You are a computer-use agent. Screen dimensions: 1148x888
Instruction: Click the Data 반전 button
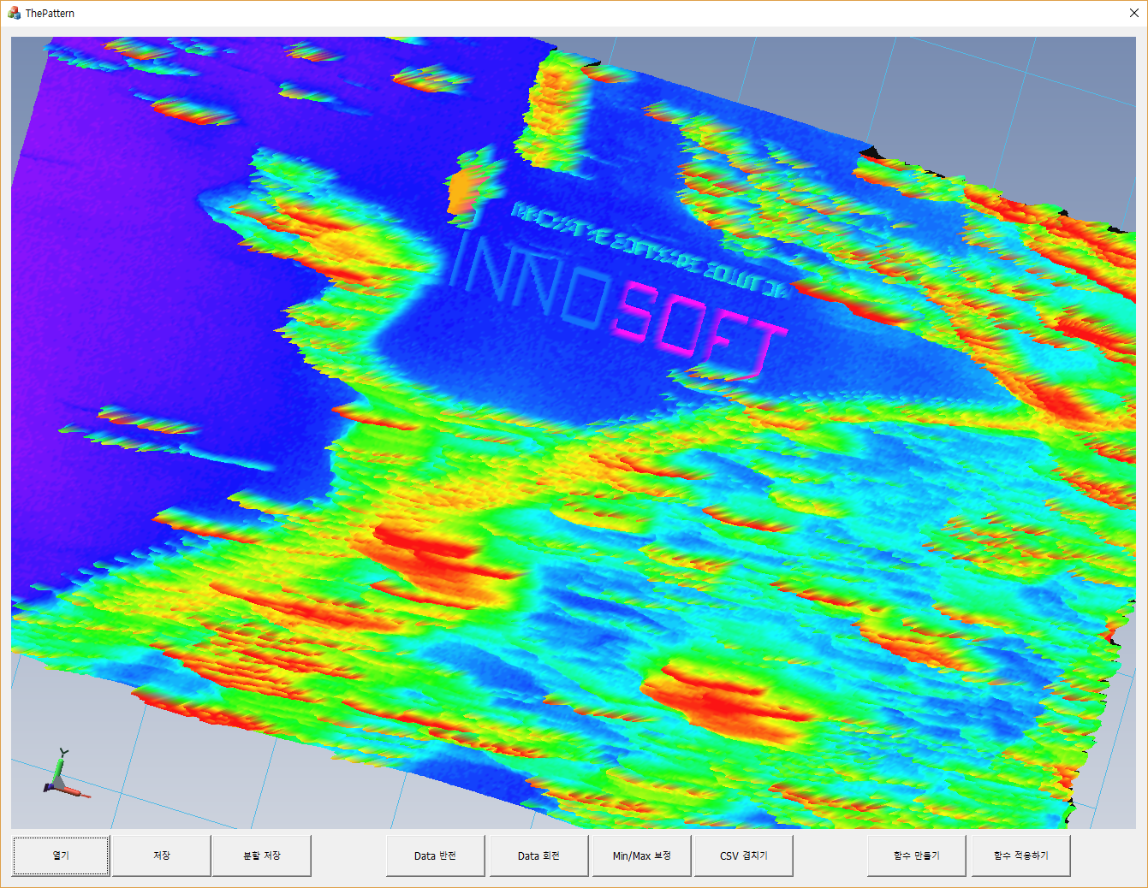(x=436, y=855)
